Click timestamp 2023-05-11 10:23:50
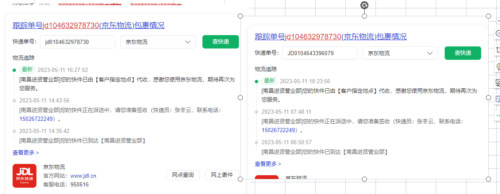Screen dimensions: 500x194 tap(305, 81)
